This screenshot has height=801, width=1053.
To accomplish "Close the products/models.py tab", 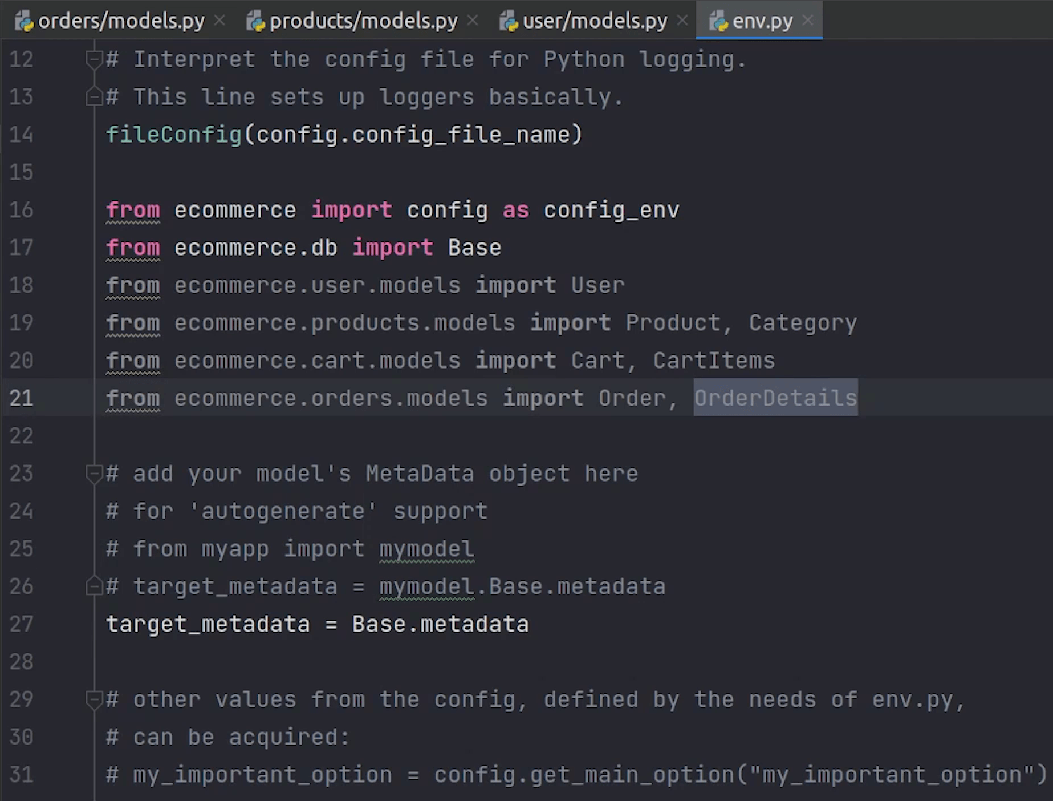I will (473, 21).
